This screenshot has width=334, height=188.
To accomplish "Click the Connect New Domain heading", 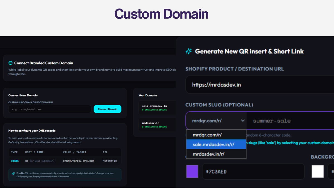I will click(23, 95).
